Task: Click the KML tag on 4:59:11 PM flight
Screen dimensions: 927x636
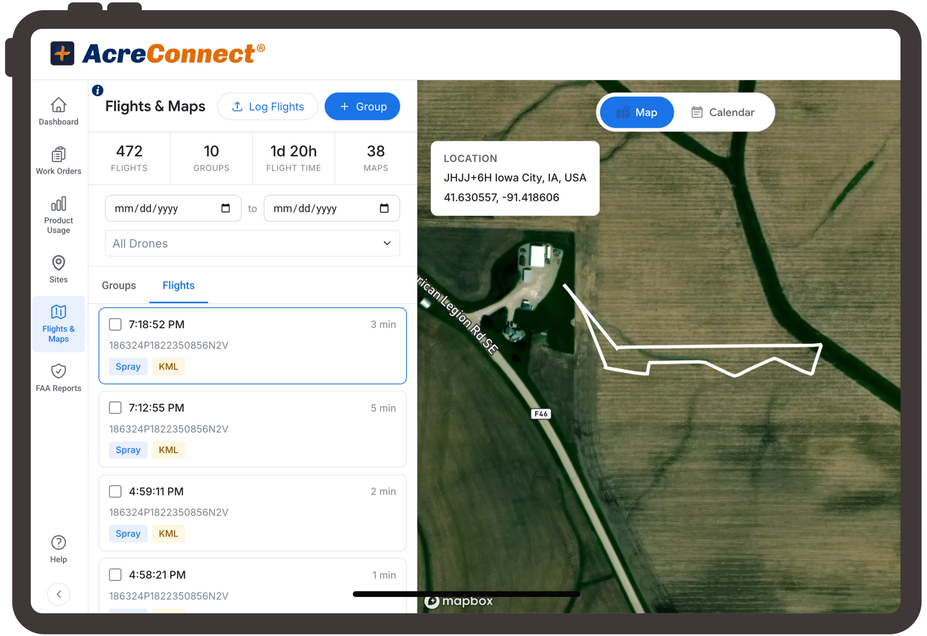Action: pyautogui.click(x=169, y=534)
